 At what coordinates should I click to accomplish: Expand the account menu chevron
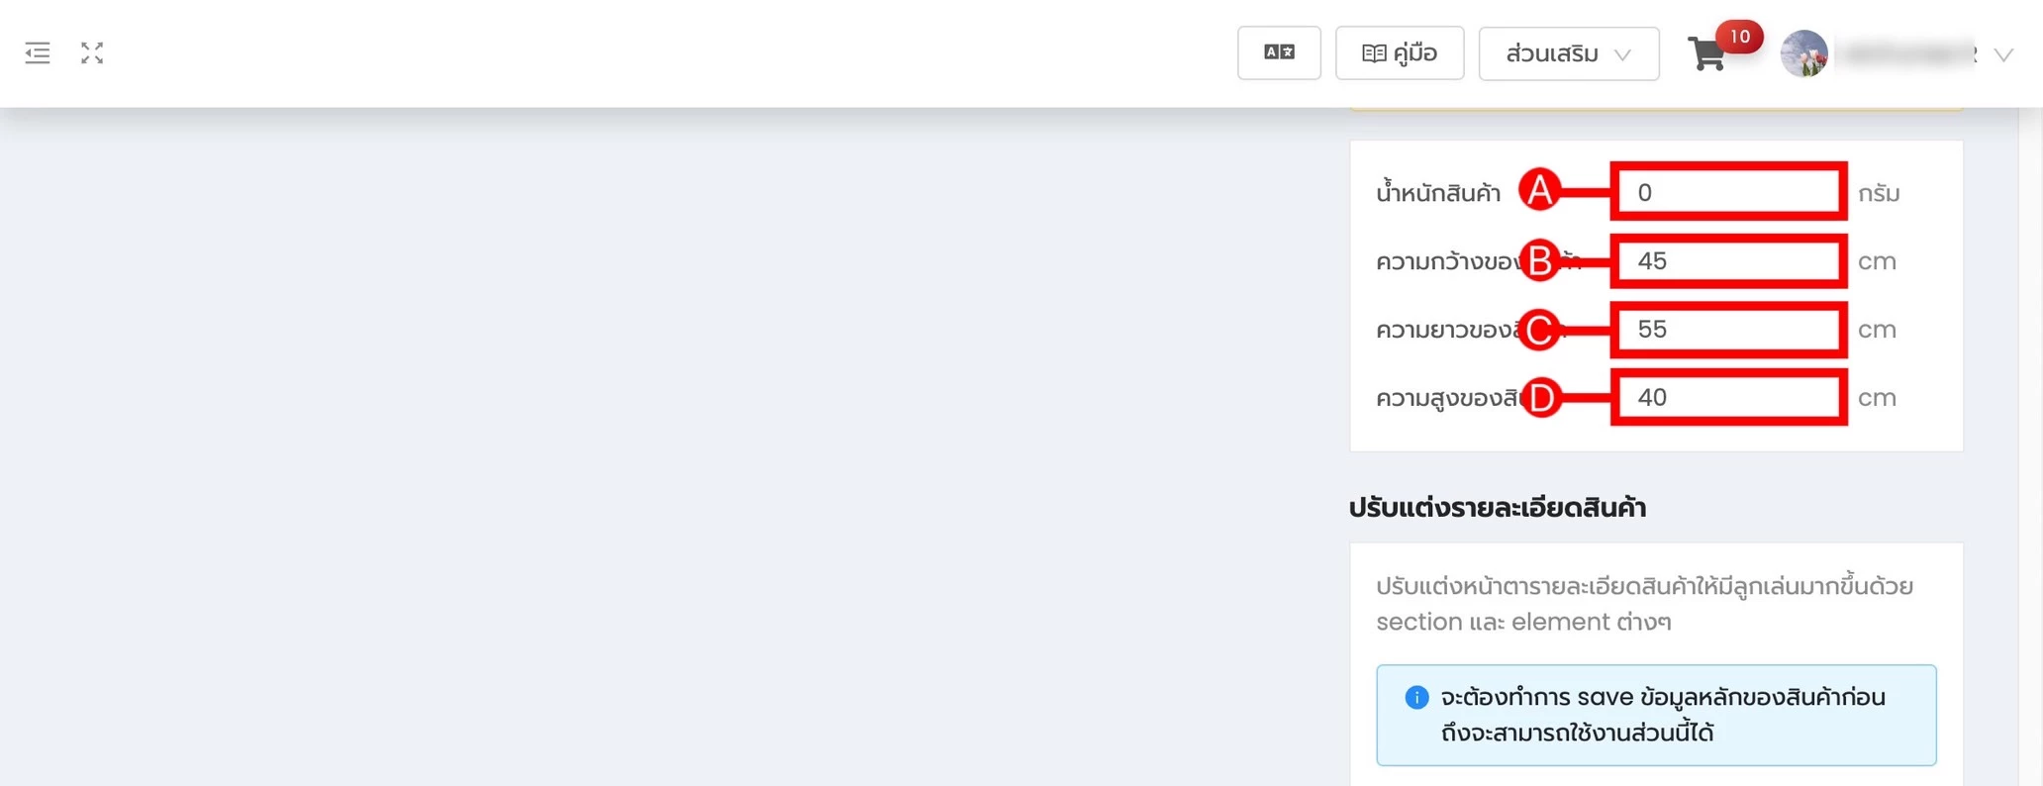pyautogui.click(x=2003, y=54)
